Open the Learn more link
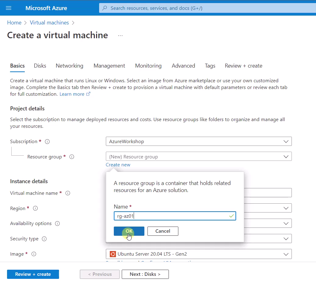316x281 pixels. click(72, 94)
